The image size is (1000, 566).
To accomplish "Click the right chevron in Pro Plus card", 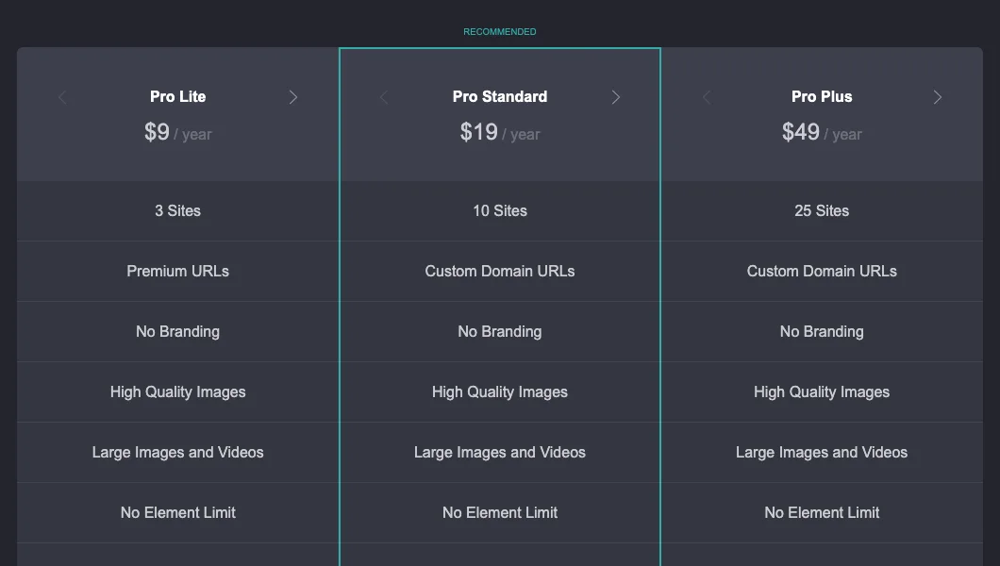I will (938, 97).
